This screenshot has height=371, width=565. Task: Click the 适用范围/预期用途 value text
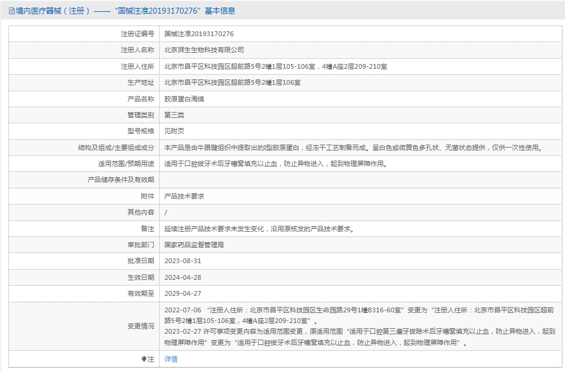pos(276,164)
